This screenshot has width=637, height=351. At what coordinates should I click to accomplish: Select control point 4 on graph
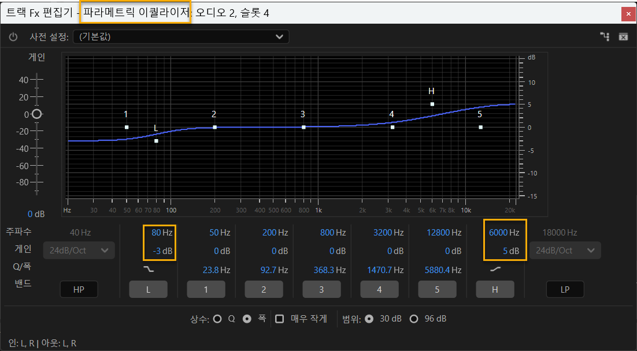[x=392, y=127]
